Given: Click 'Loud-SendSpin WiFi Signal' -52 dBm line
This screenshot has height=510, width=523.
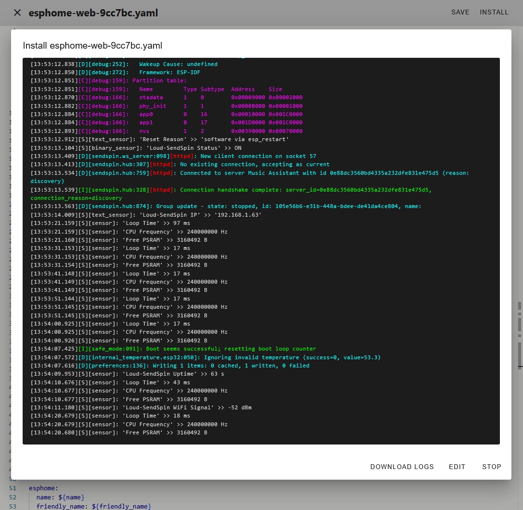Looking at the screenshot, I should tap(141, 407).
